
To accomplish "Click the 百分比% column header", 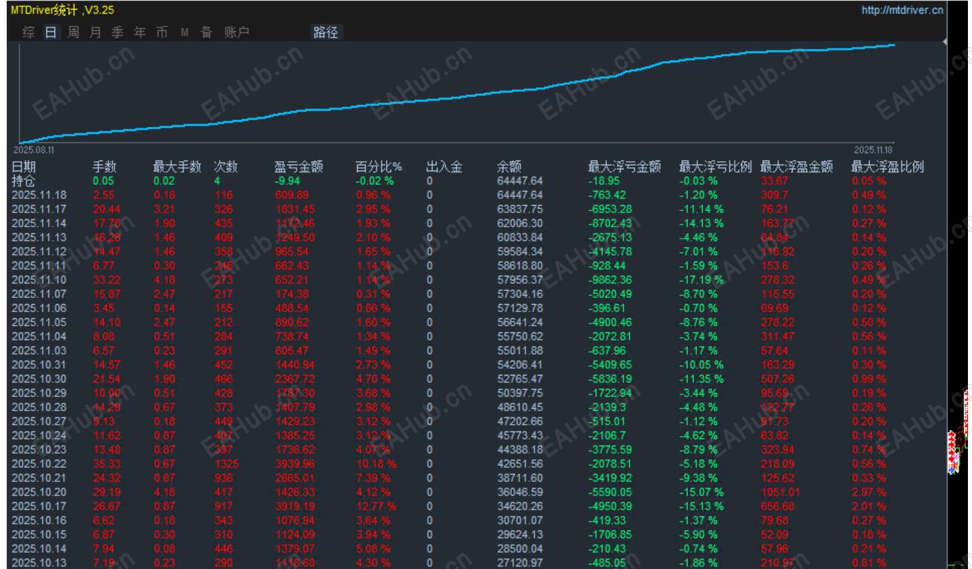I will pyautogui.click(x=378, y=167).
